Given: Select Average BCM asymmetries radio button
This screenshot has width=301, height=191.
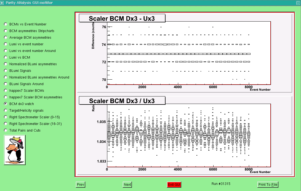Looking at the screenshot, I should [6, 38].
